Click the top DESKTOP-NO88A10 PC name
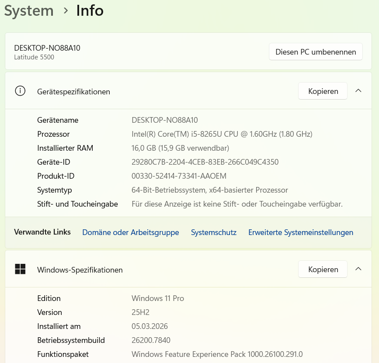This screenshot has height=363, width=379. point(47,48)
